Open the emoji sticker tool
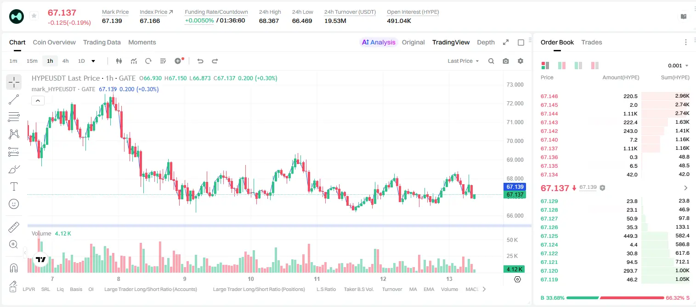Image resolution: width=696 pixels, height=307 pixels. click(14, 204)
